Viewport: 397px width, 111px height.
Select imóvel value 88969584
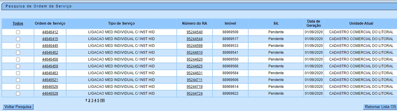click(x=230, y=73)
